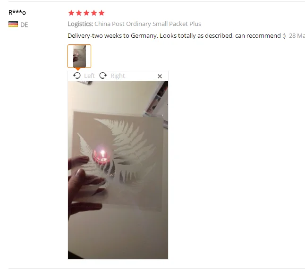This screenshot has height=271, width=305.
Task: Click the review date beginning with 28
Action: pyautogui.click(x=297, y=35)
